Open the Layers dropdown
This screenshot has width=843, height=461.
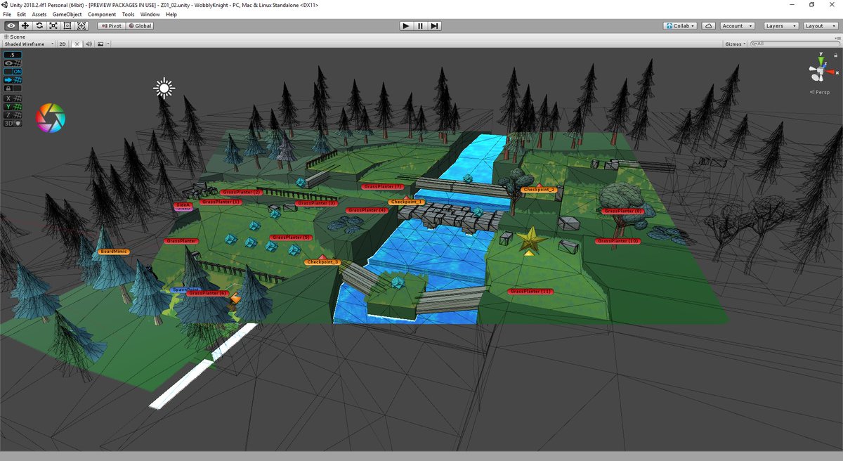click(x=780, y=25)
